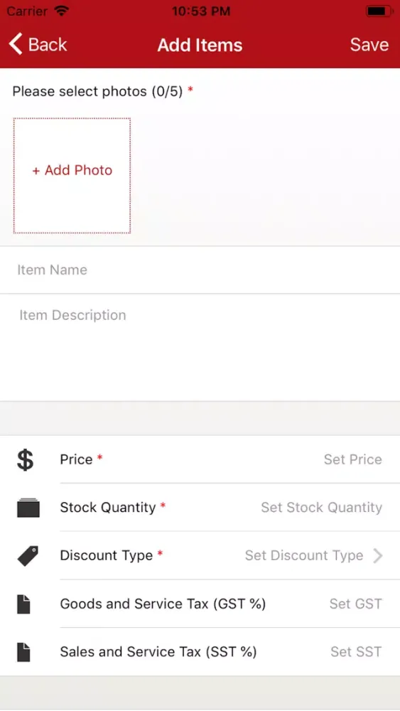Save the new item

(369, 44)
